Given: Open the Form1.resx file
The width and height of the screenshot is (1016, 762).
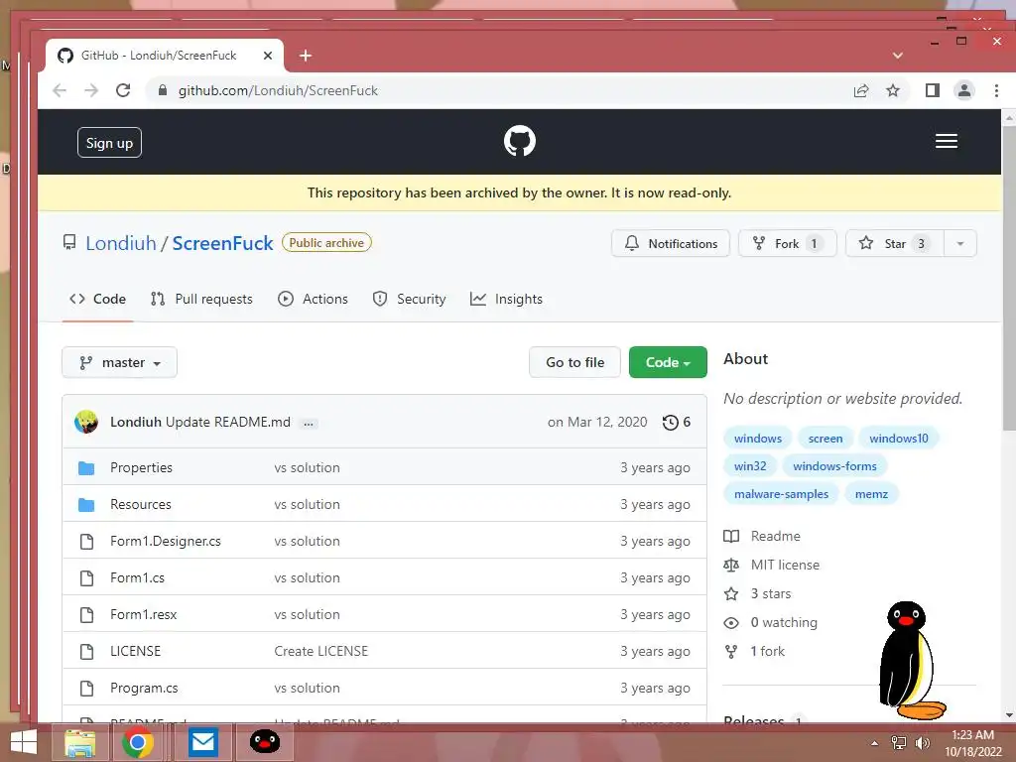Looking at the screenshot, I should pyautogui.click(x=143, y=615).
